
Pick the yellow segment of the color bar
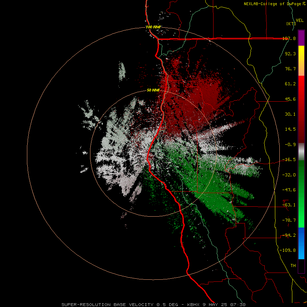301,61
